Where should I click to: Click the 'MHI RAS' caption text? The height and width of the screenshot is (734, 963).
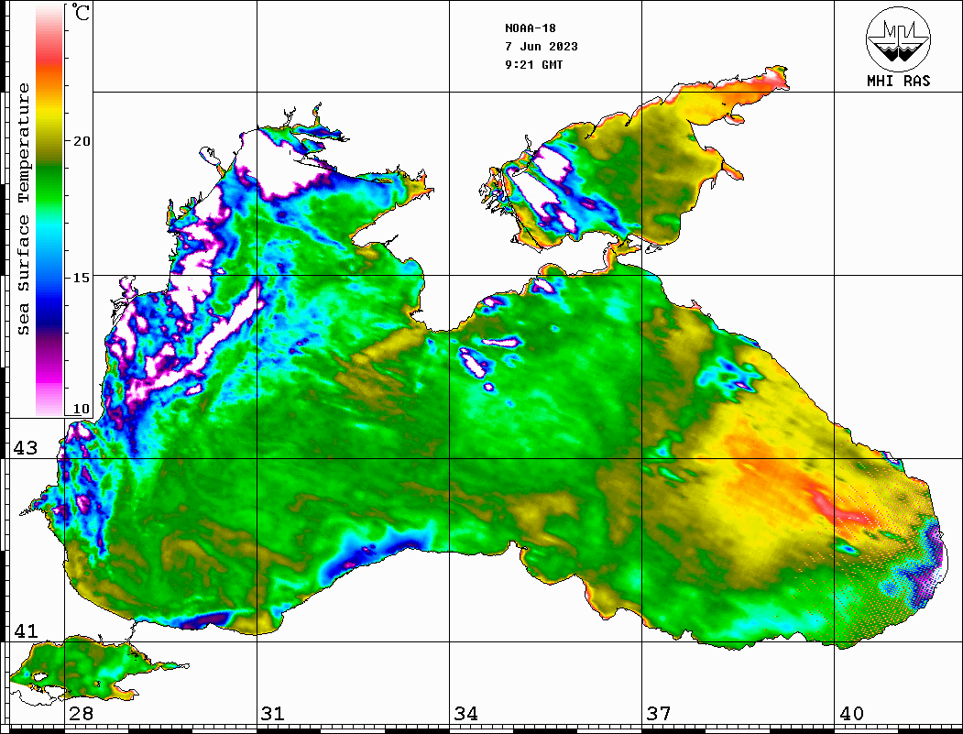[x=899, y=81]
